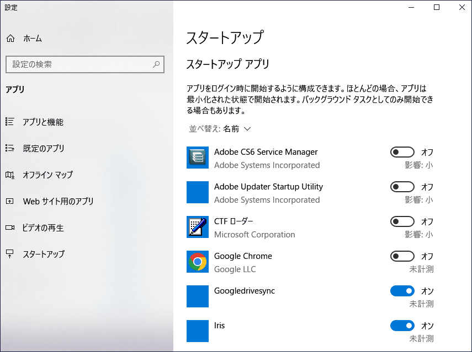Click the CTF ローダー app icon
Viewport: 472px width, 352px height.
(197, 228)
